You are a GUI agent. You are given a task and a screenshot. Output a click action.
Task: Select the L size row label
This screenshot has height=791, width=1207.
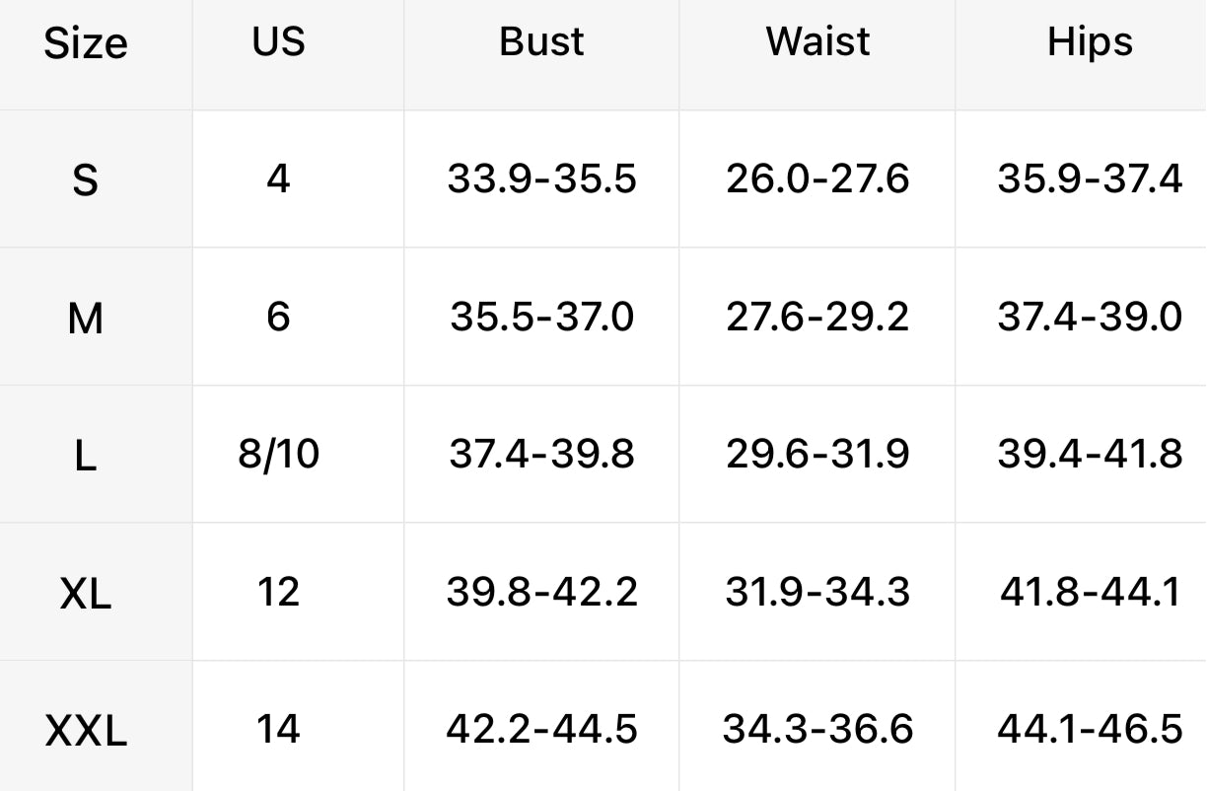pyautogui.click(x=86, y=456)
